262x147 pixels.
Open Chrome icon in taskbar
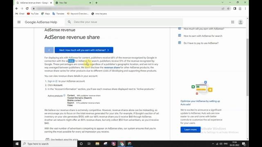[x=122, y=144]
